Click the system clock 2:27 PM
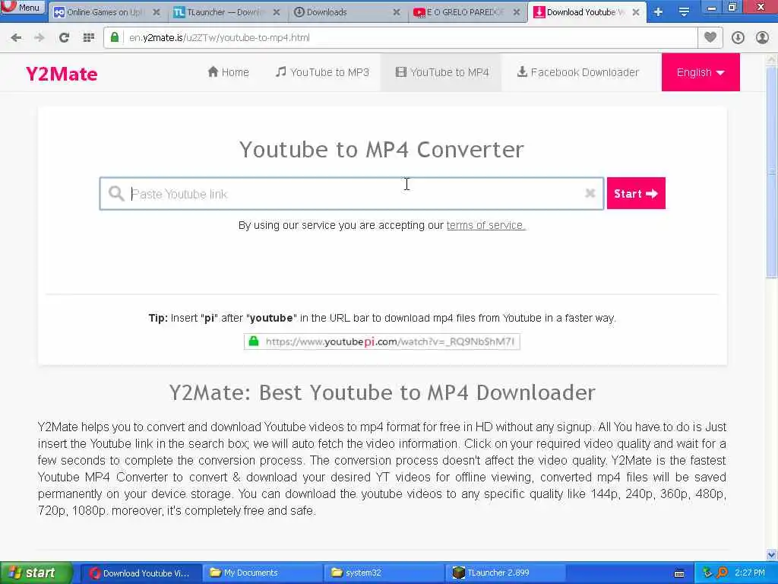The height and width of the screenshot is (584, 778). [x=750, y=573]
